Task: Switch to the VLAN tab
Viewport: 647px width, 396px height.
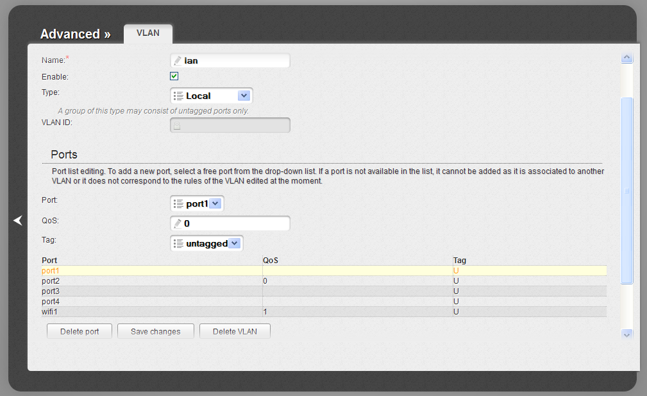Action: [147, 33]
